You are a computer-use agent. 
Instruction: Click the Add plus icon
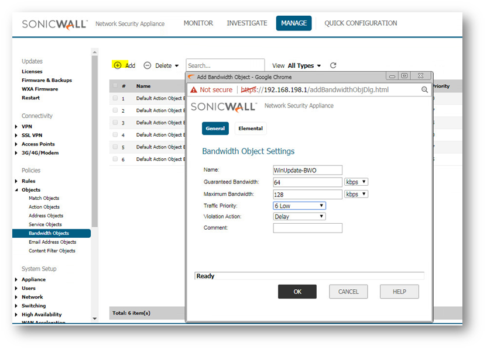(118, 65)
